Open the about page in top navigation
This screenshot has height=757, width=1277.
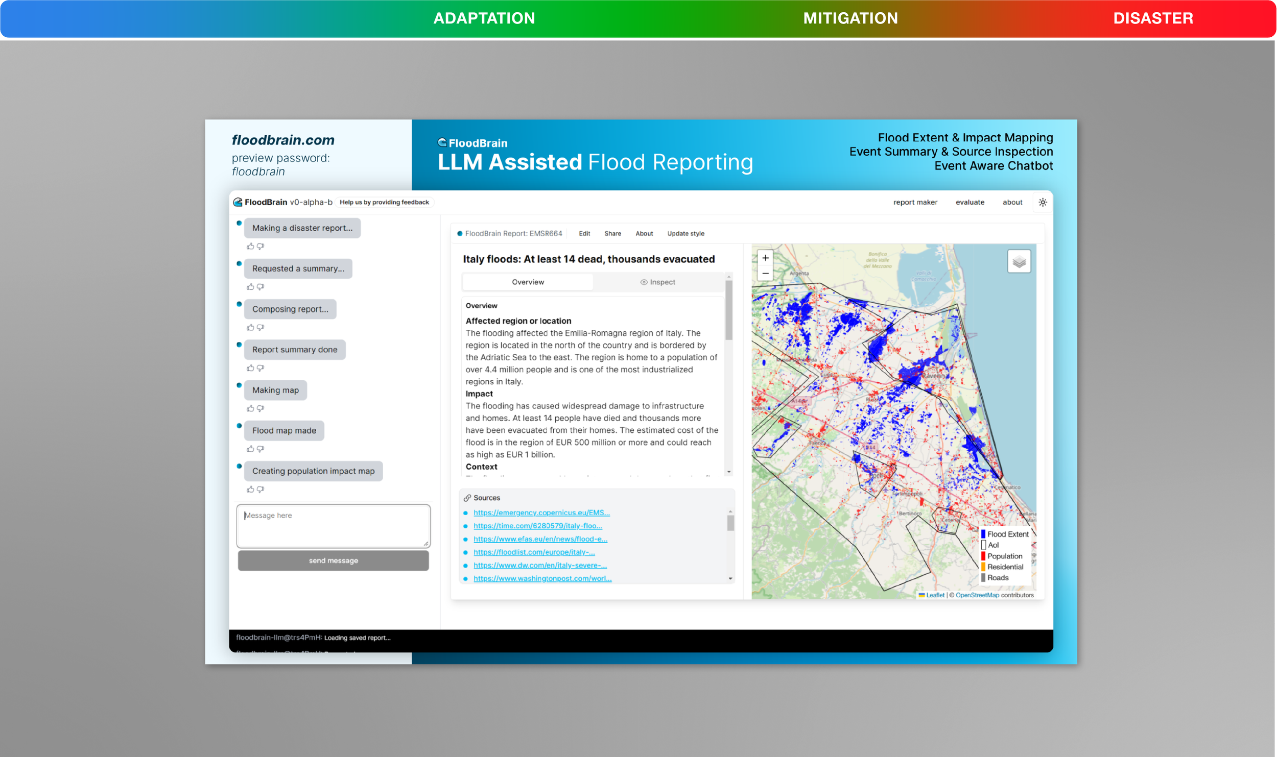click(x=1012, y=202)
